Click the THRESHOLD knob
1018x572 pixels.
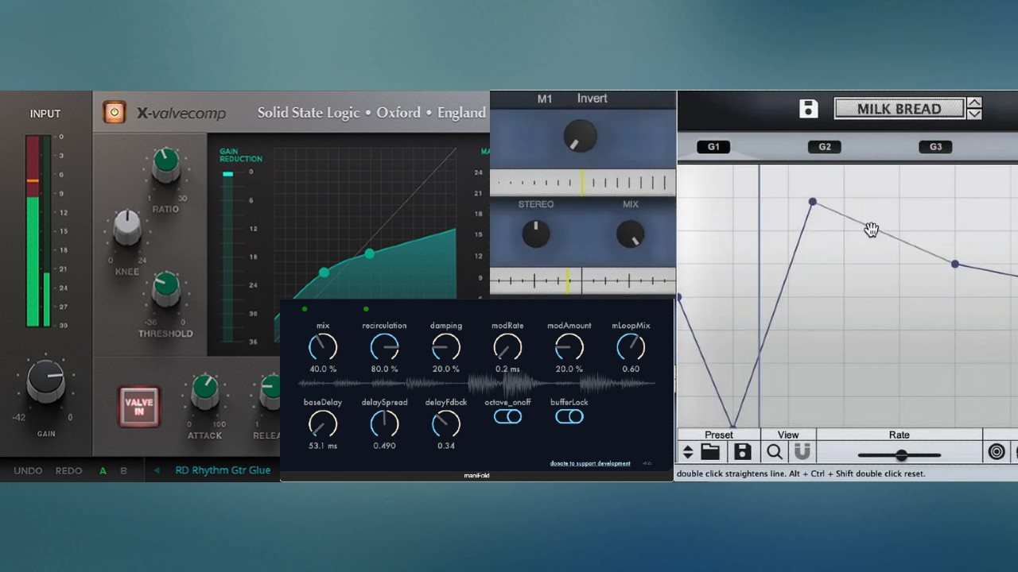(x=165, y=289)
